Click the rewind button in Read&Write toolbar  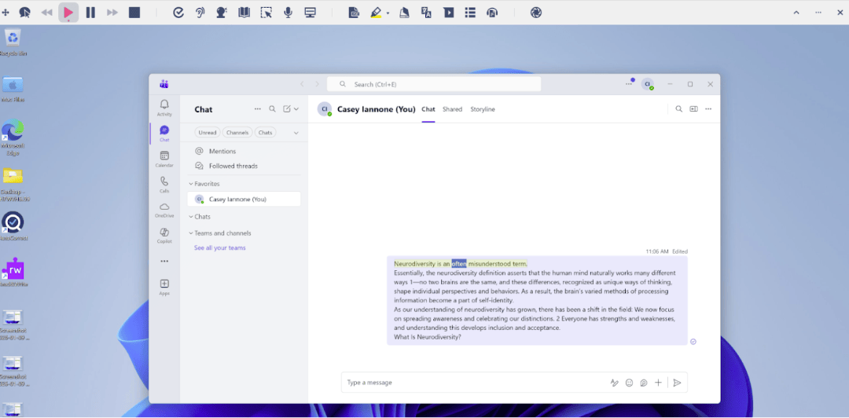[46, 13]
